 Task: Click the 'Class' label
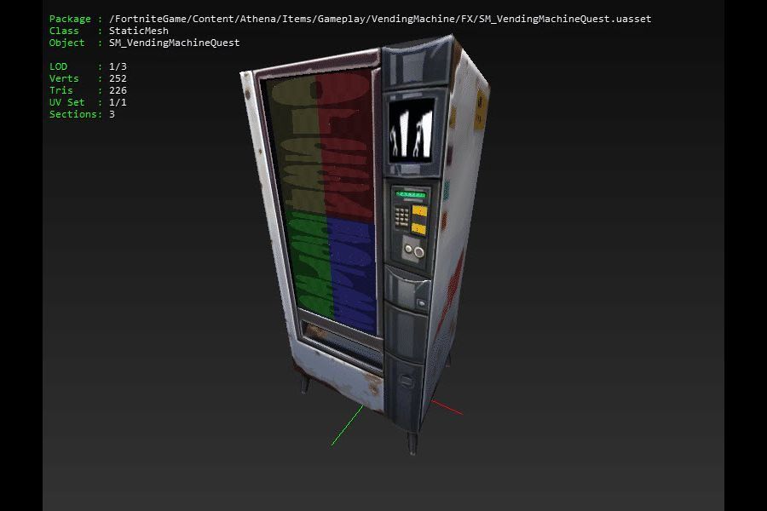click(64, 31)
